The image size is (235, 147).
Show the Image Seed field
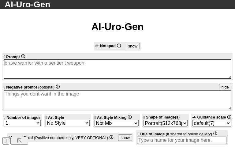click(125, 138)
